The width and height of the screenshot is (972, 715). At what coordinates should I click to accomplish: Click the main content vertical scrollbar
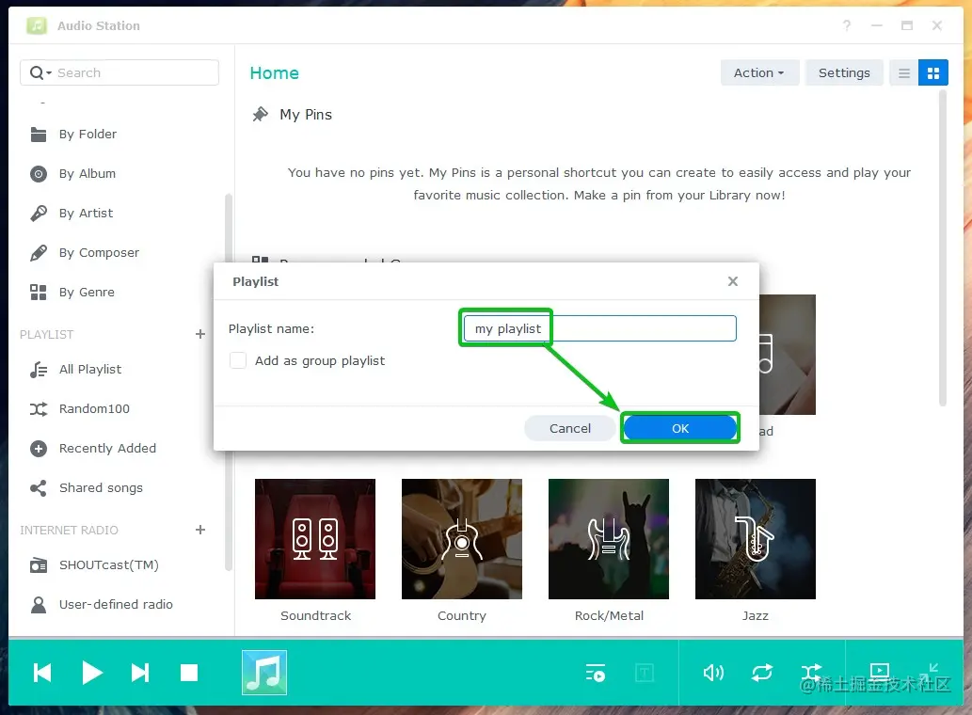(x=943, y=247)
